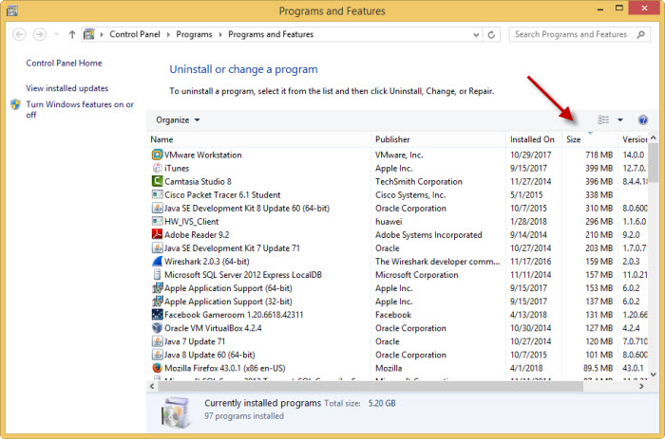665x439 pixels.
Task: Click the scroll left arrow
Action: click(152, 386)
